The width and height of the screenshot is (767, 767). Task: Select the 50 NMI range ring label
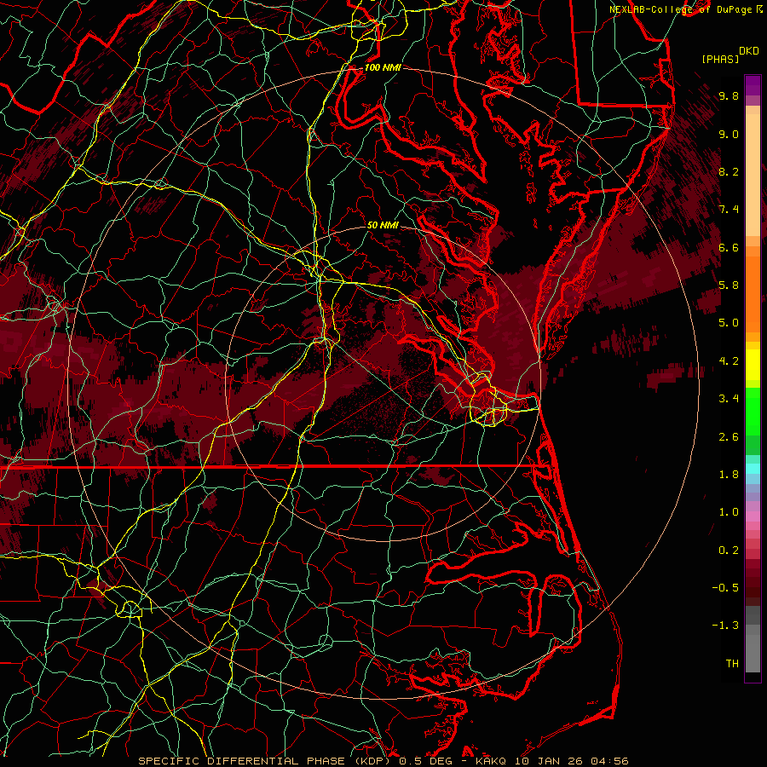point(383,225)
